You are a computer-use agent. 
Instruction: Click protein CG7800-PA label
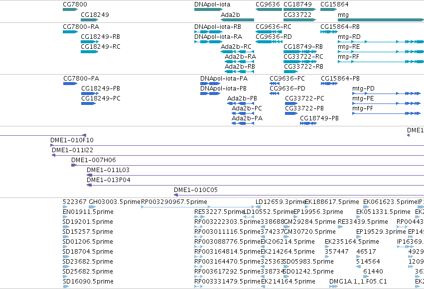tap(81, 79)
